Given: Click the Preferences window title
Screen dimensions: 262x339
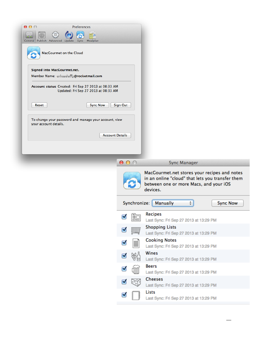Looking at the screenshot, I should 81,27.
